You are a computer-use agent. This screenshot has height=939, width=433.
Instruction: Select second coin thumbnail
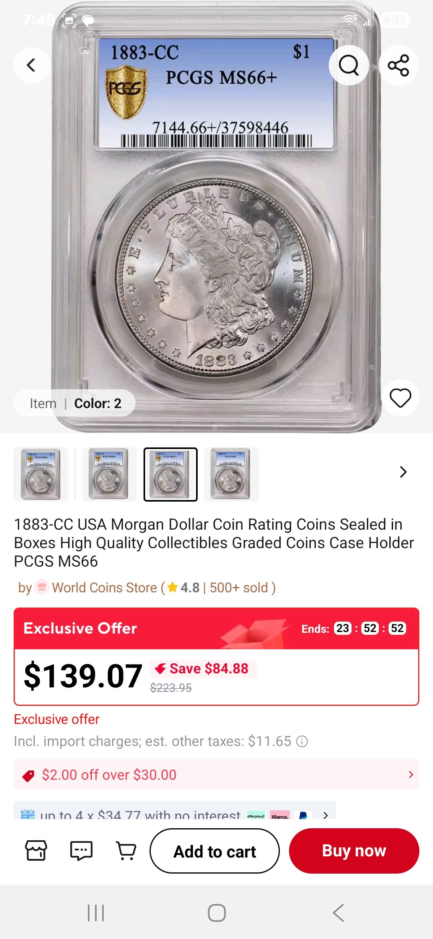[x=109, y=474]
